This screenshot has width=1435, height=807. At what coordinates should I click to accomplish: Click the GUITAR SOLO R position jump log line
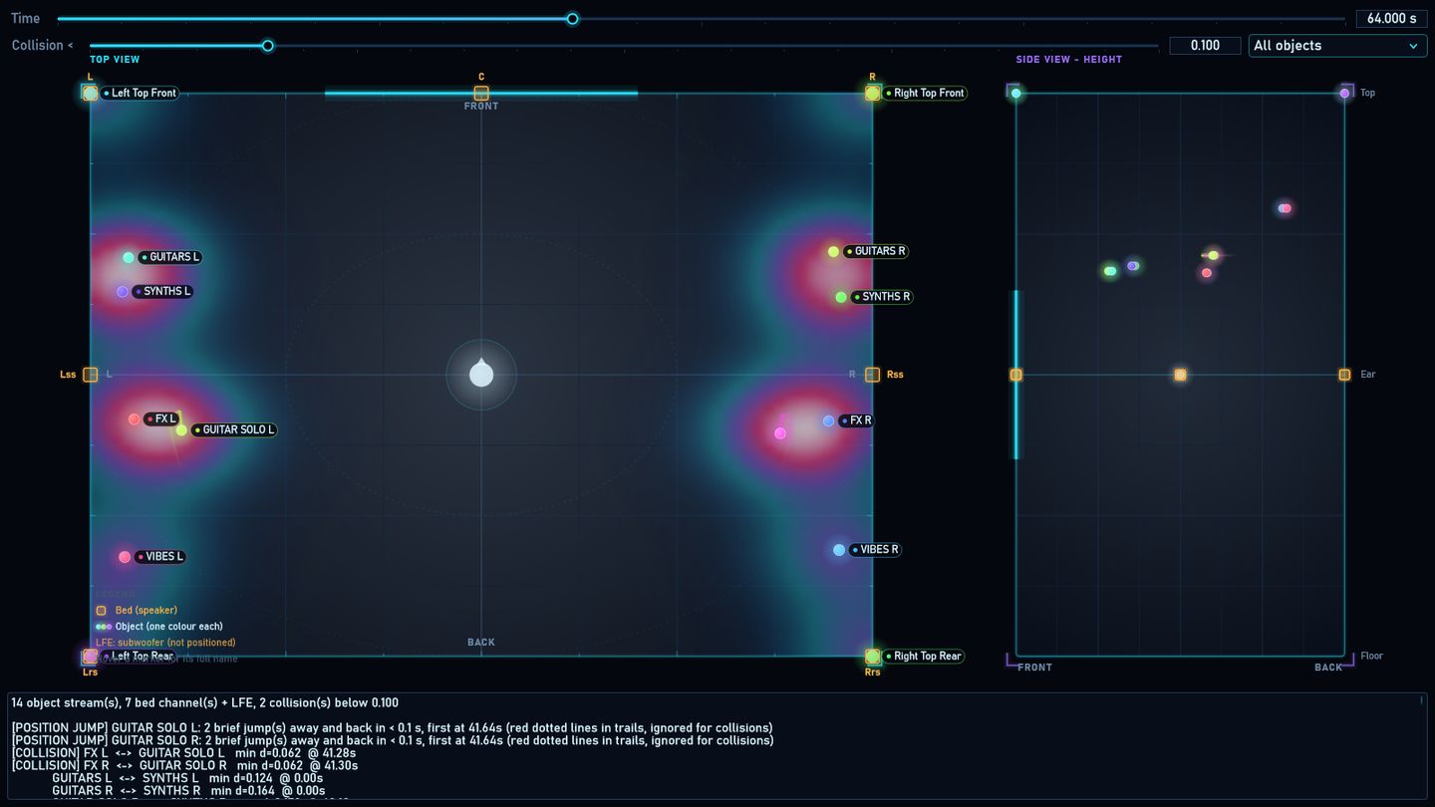(393, 740)
